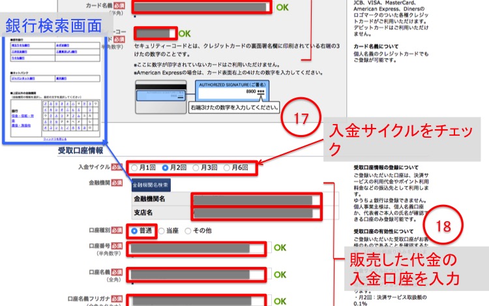
Task: Click the 受取口座の有効性について help heading
Action: point(383,232)
